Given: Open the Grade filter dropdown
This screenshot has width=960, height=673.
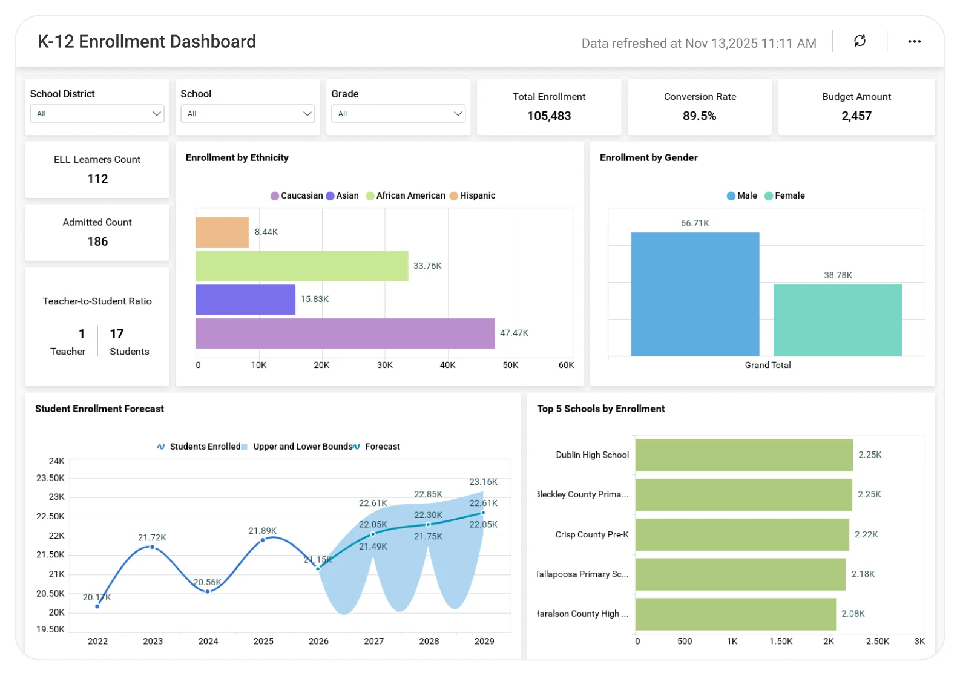Looking at the screenshot, I should coord(398,114).
